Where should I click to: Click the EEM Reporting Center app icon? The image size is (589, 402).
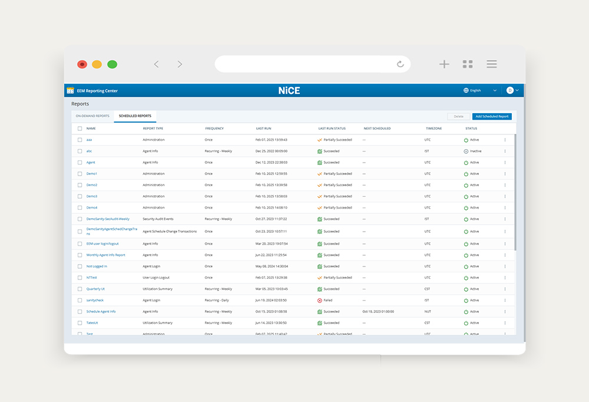click(x=69, y=90)
